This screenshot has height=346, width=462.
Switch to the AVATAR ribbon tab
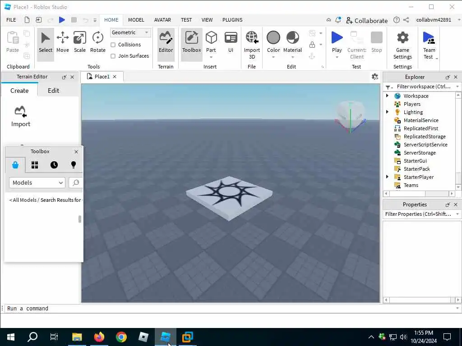coord(162,20)
